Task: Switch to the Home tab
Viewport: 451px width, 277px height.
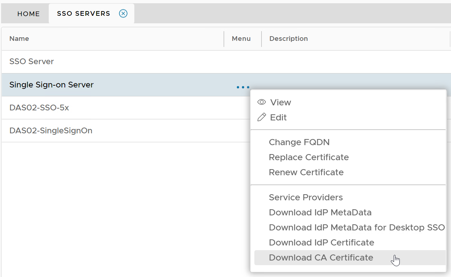Action: [29, 14]
